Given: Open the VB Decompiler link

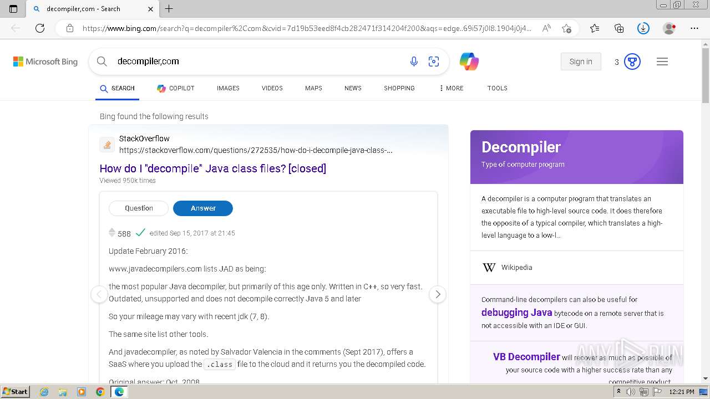Looking at the screenshot, I should [526, 357].
